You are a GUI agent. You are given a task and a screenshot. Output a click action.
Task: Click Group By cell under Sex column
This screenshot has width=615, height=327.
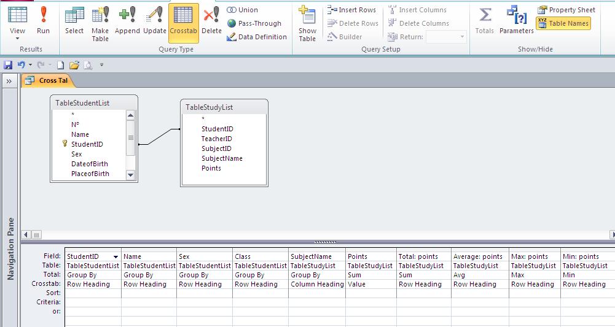(204, 275)
